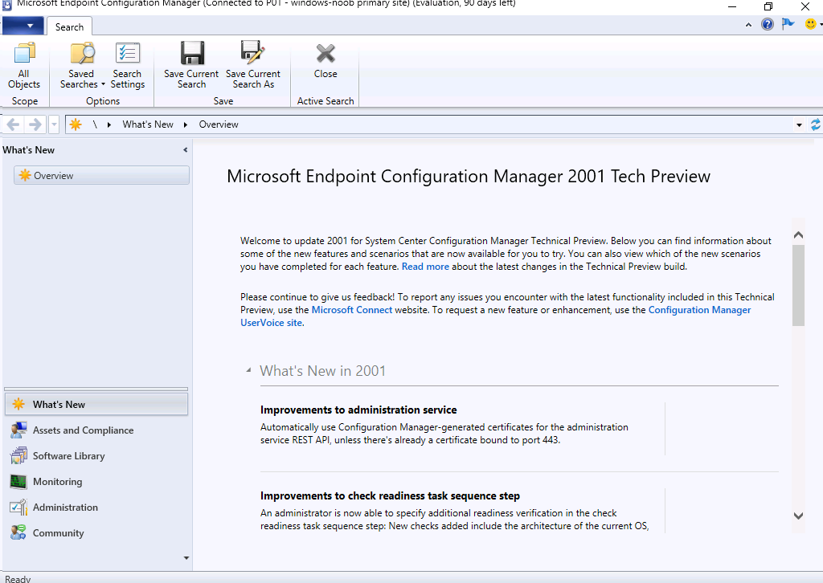Image resolution: width=823 pixels, height=583 pixels.
Task: Click scroll down arrow in content pane
Action: tap(798, 516)
